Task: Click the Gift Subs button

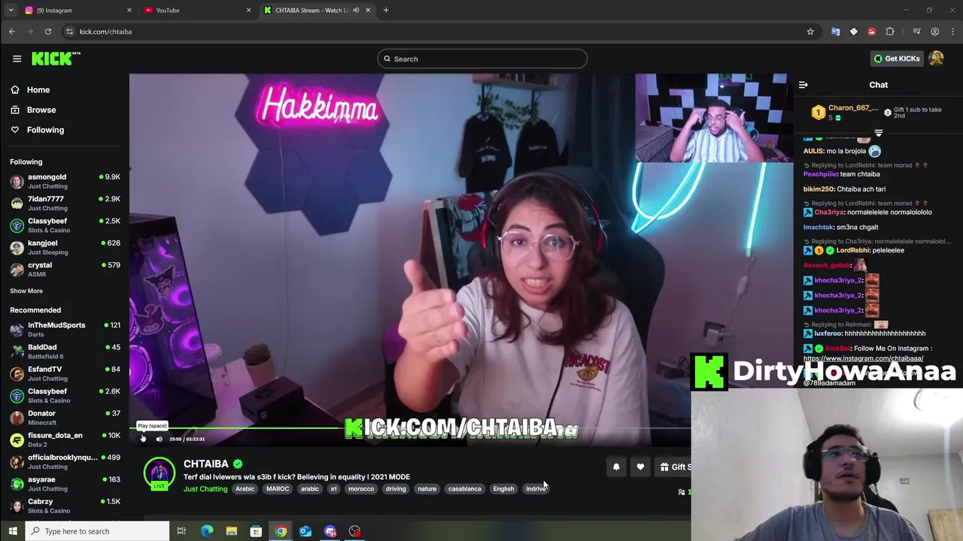Action: pos(673,467)
